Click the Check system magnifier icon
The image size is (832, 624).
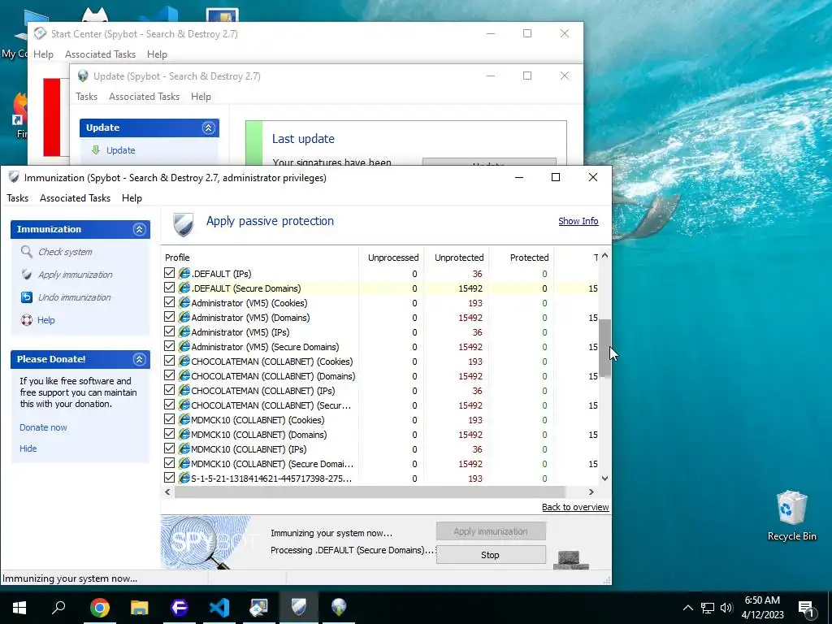tap(27, 252)
